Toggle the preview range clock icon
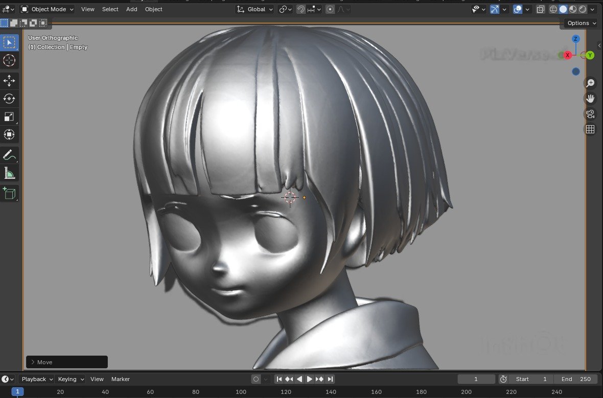Image resolution: width=603 pixels, height=398 pixels. [x=503, y=379]
